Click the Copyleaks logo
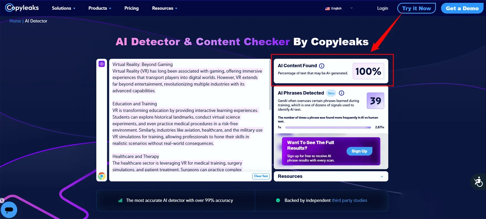 click(x=22, y=8)
